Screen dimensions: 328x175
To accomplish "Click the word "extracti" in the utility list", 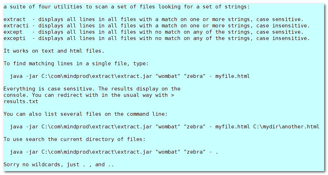I will pos(16,26).
